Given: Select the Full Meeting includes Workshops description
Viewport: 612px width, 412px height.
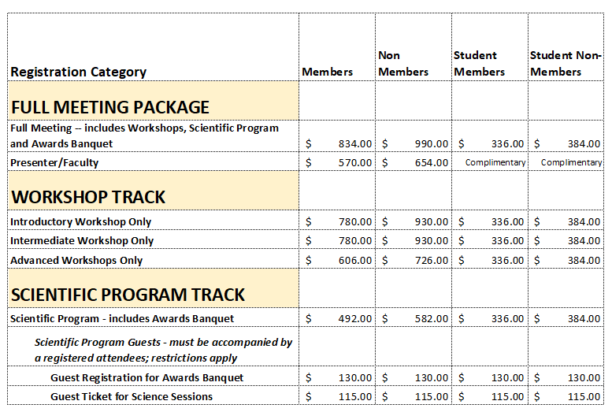Looking at the screenshot, I should (144, 136).
